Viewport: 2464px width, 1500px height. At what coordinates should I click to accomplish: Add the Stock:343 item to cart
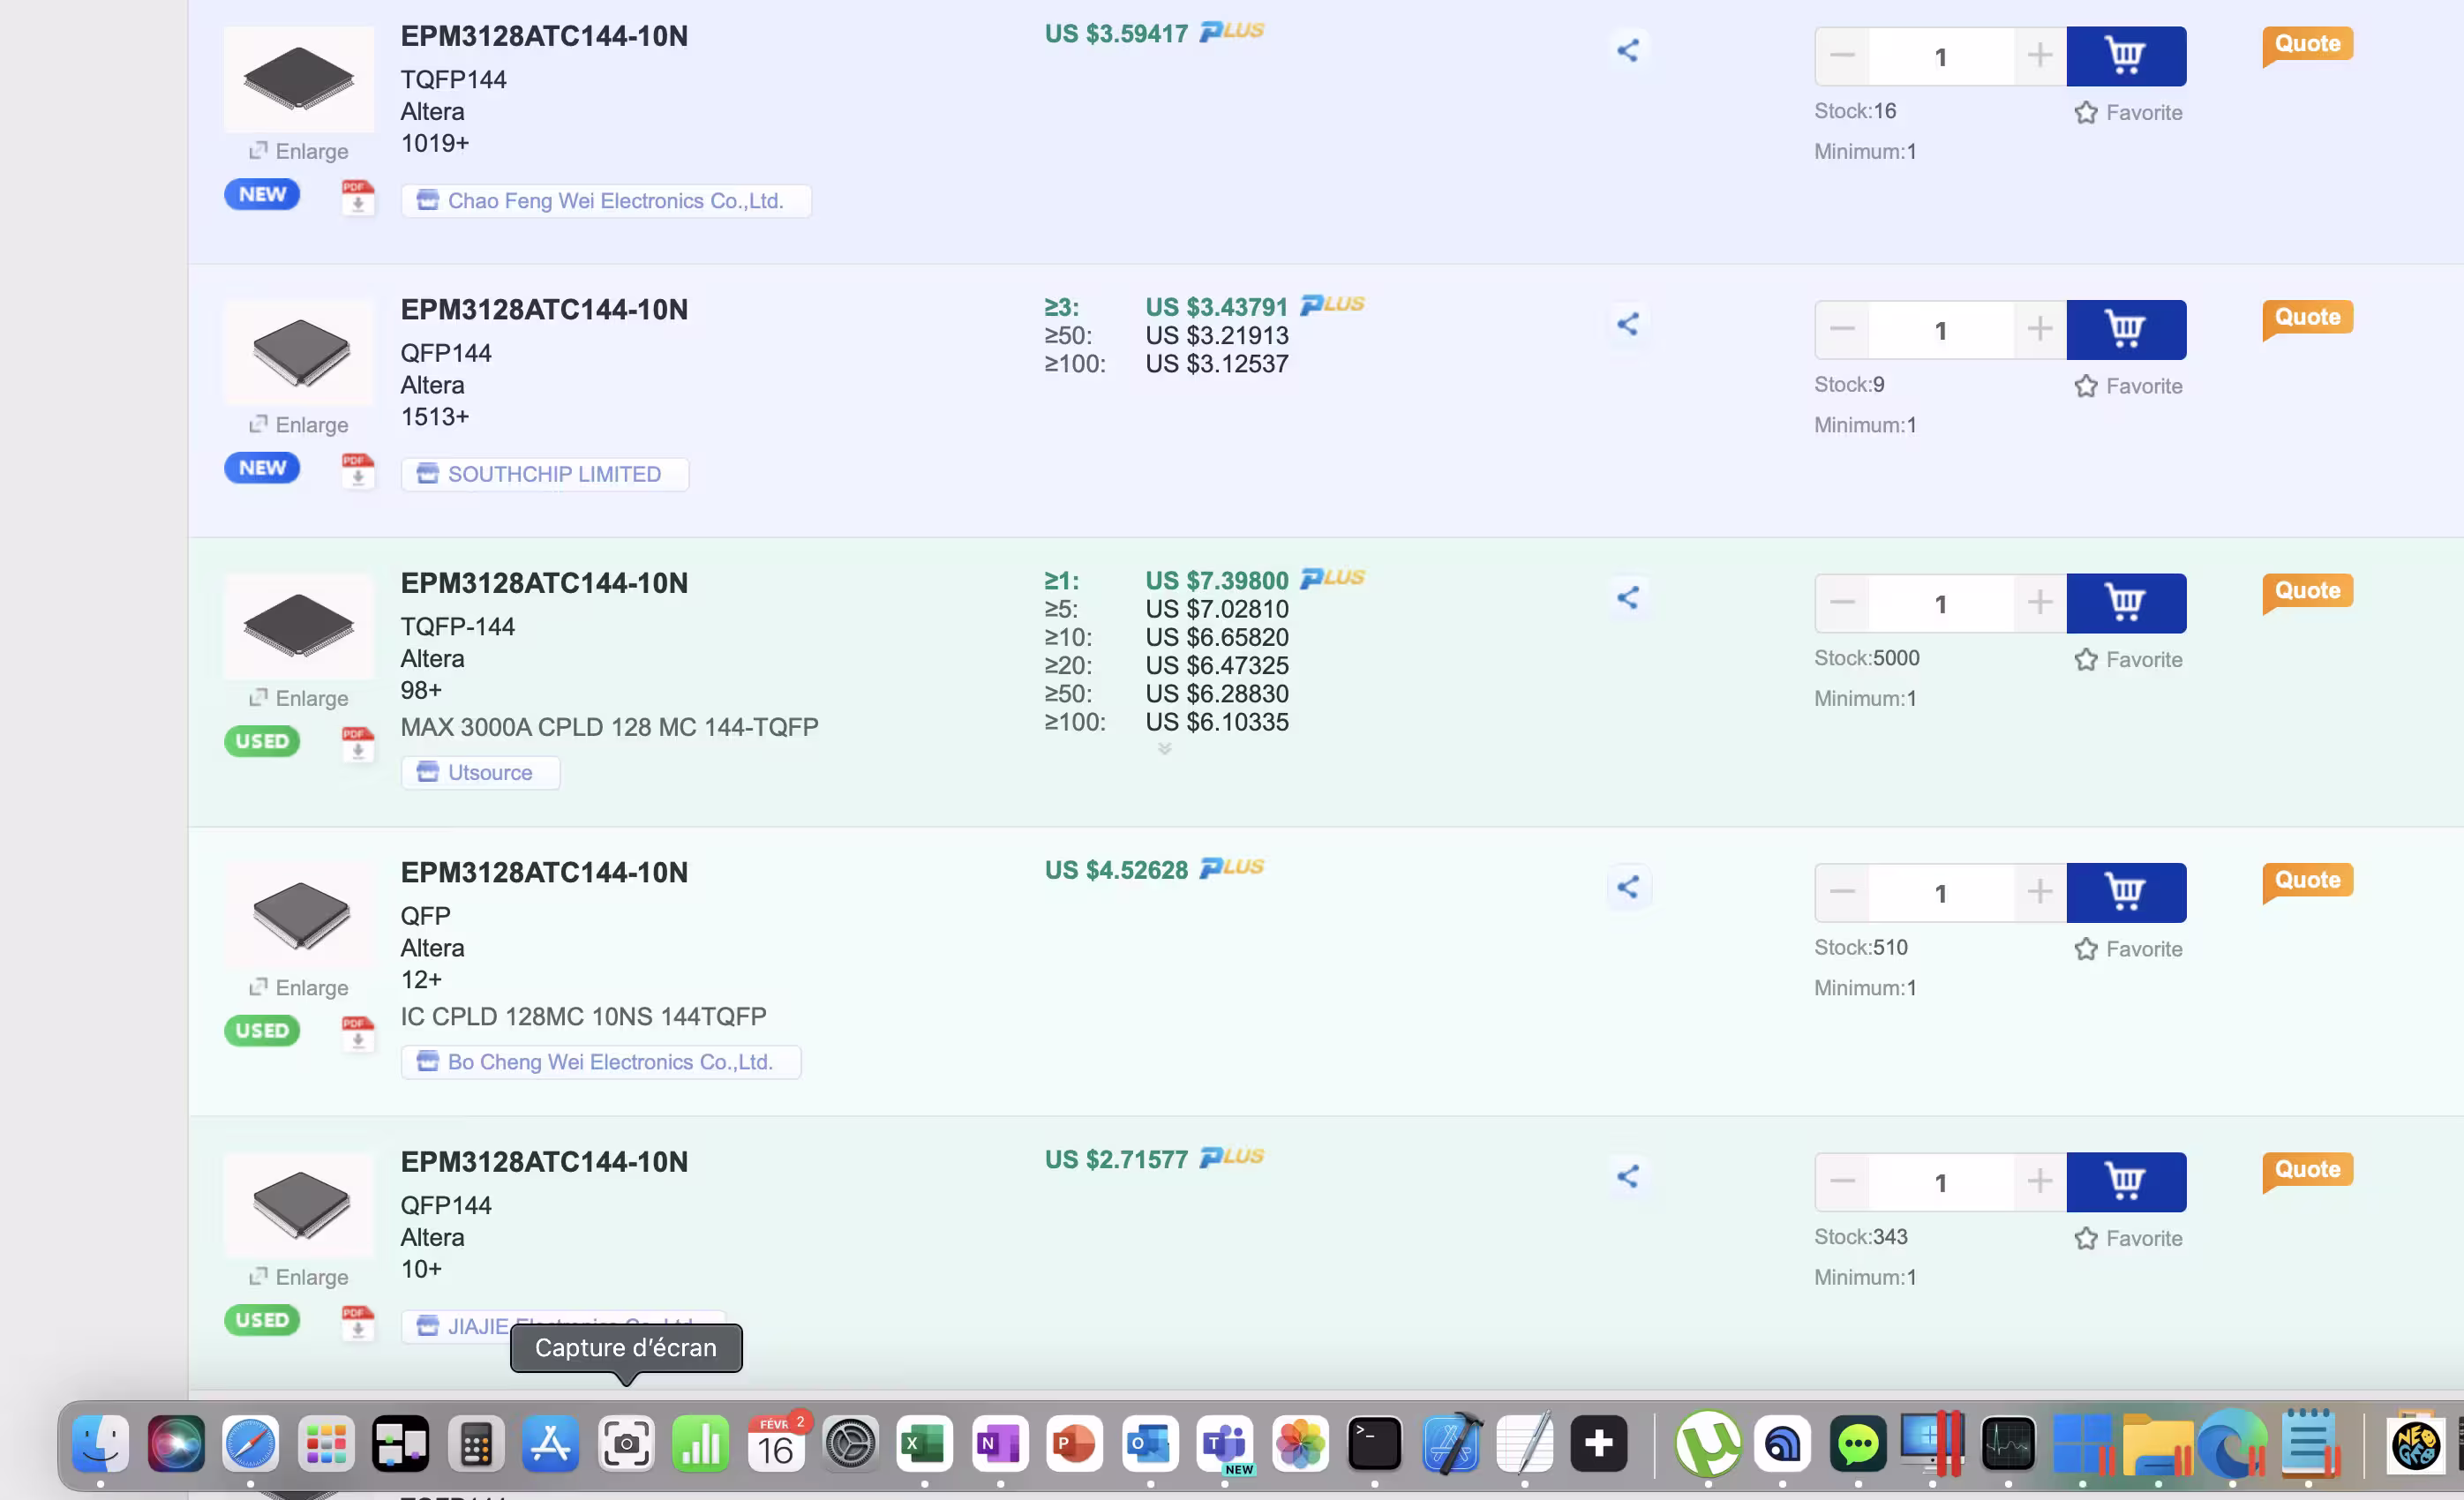click(x=2126, y=1182)
